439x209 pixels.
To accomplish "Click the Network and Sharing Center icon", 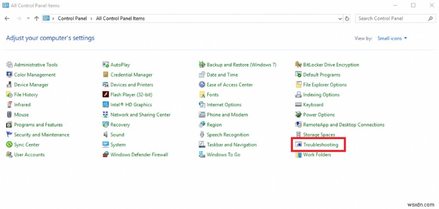I will 105,115.
